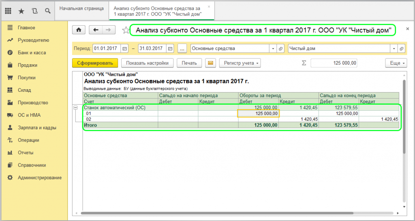
Task: Open the calendar for end date
Action: pos(170,48)
